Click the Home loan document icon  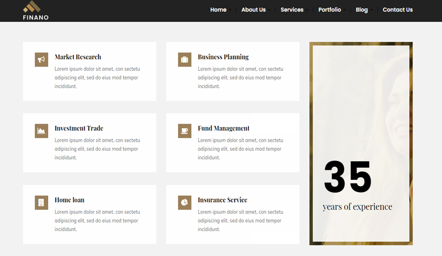41,203
